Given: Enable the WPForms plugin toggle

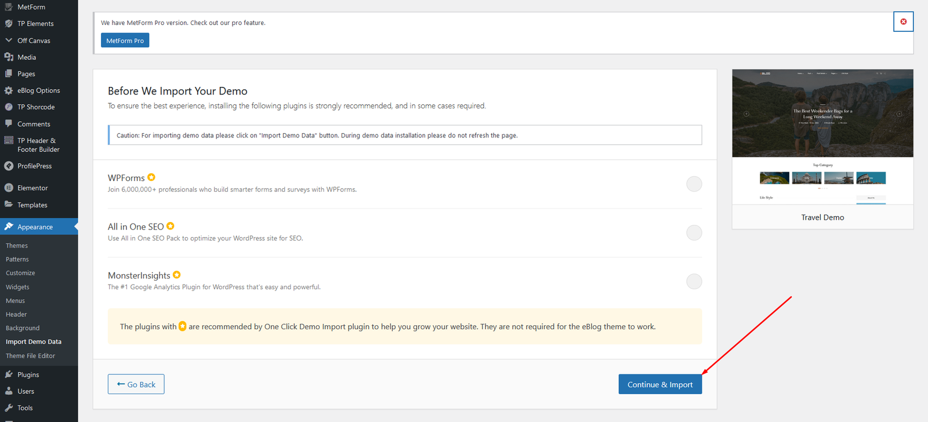Looking at the screenshot, I should 694,184.
